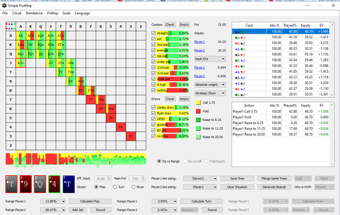340x215 pixels.
Task: Open the Scale menu
Action: [x=67, y=13]
